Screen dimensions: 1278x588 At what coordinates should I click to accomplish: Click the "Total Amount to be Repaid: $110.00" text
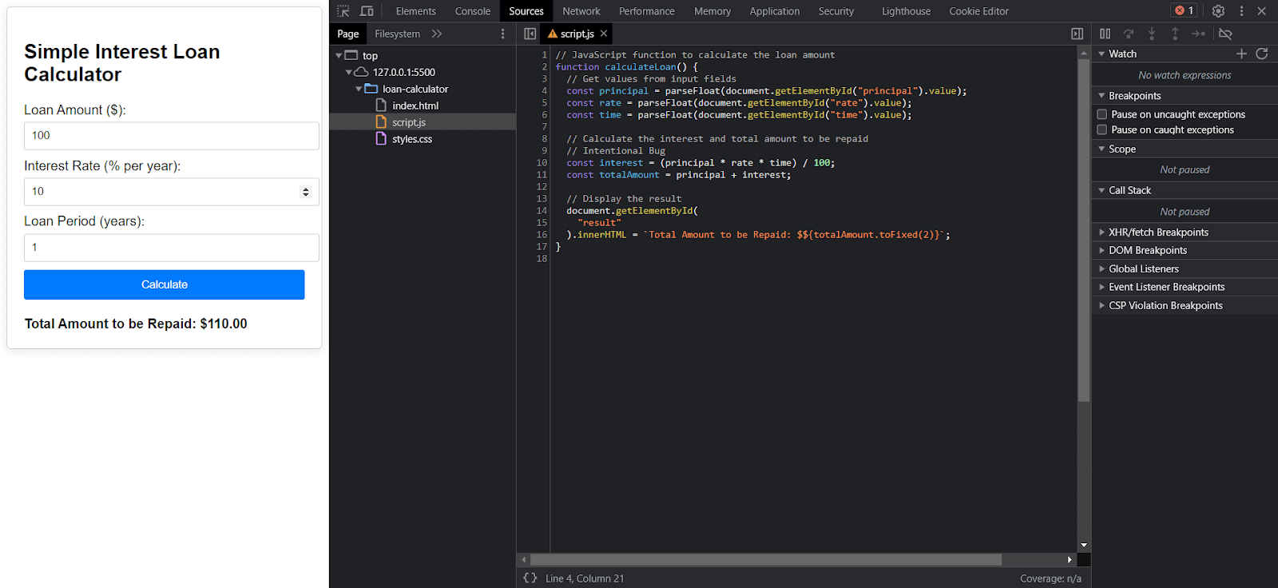(136, 324)
